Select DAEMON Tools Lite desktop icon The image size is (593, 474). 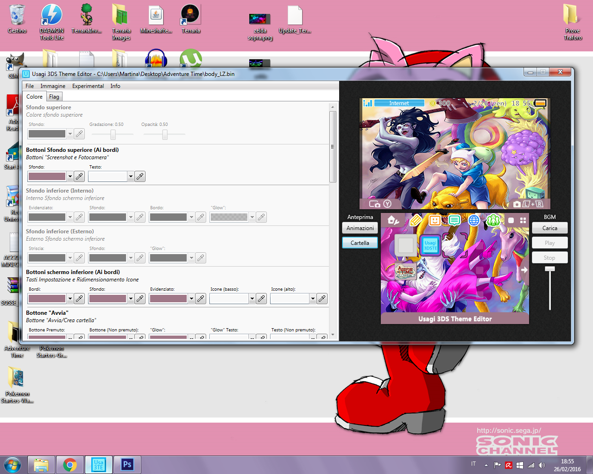click(51, 22)
